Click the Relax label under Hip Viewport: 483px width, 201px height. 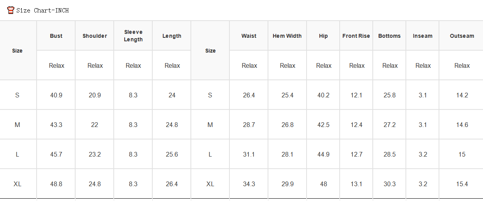click(324, 65)
